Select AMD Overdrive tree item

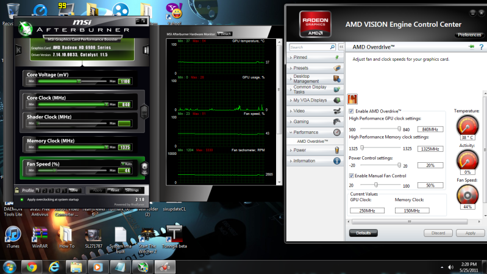pos(312,141)
